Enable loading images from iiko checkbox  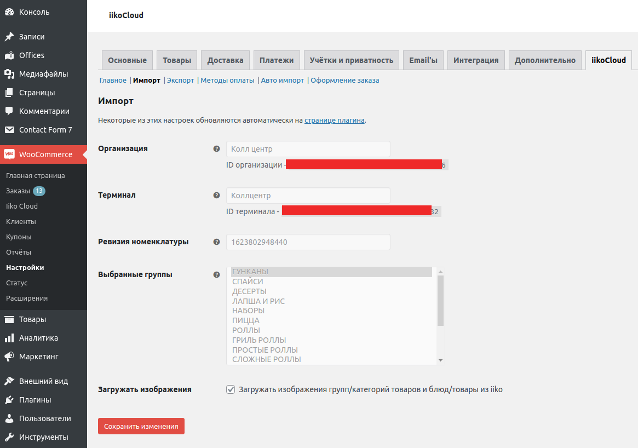click(x=231, y=389)
